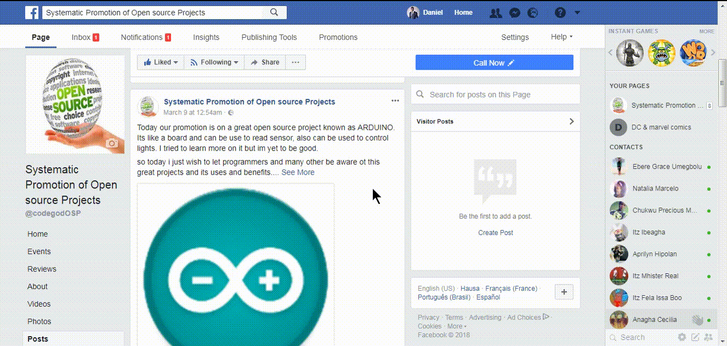This screenshot has width=727, height=346.
Task: Expand the post with See More
Action: tap(298, 172)
